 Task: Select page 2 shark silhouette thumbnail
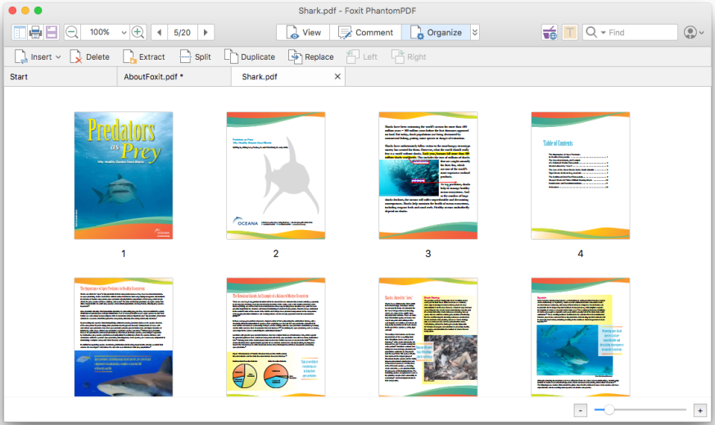tap(276, 175)
